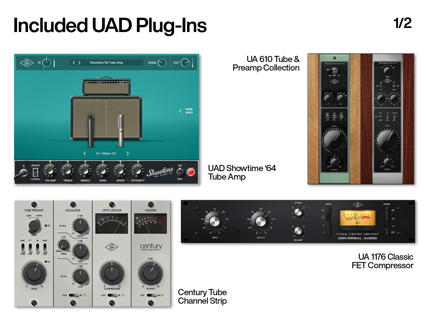
Task: Click the Century EQ LOW knob
Action: tap(80, 276)
